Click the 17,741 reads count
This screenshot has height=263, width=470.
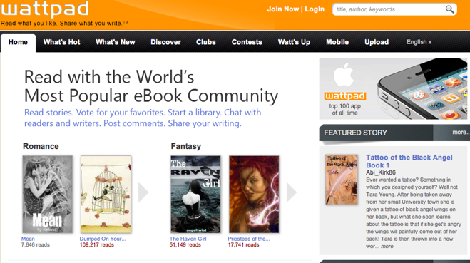[x=243, y=245]
